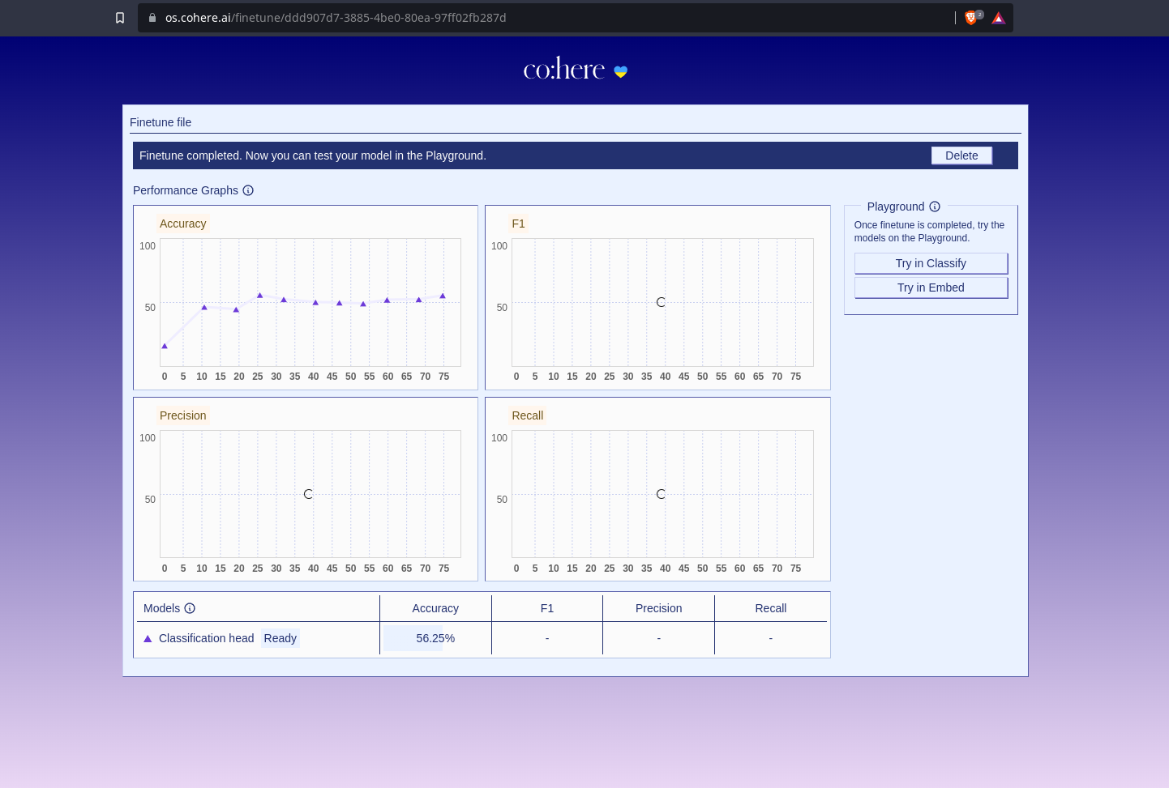Click the info icon beside Models
Screen dimensions: 1169x788
pyautogui.click(x=190, y=608)
